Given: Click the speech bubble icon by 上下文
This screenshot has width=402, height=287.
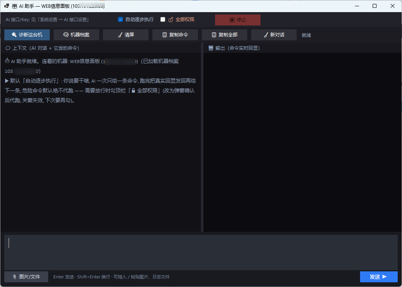Looking at the screenshot, I should coord(8,48).
